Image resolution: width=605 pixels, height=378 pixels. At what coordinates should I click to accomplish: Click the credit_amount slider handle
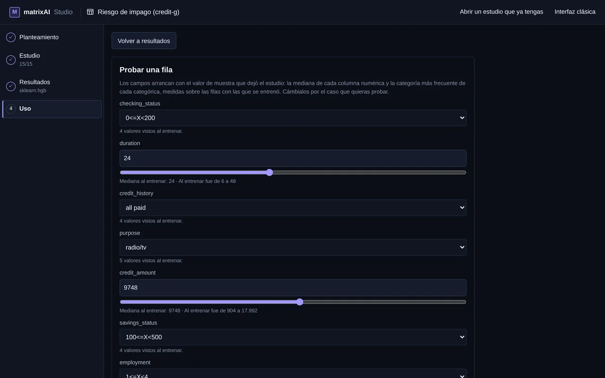tap(300, 302)
